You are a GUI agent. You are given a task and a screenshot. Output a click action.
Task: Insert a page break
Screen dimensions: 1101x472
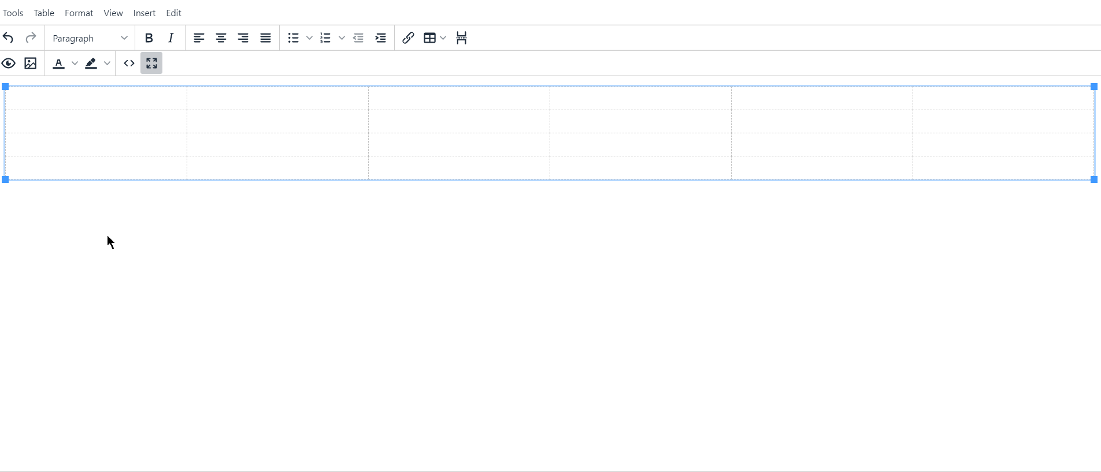tap(461, 38)
